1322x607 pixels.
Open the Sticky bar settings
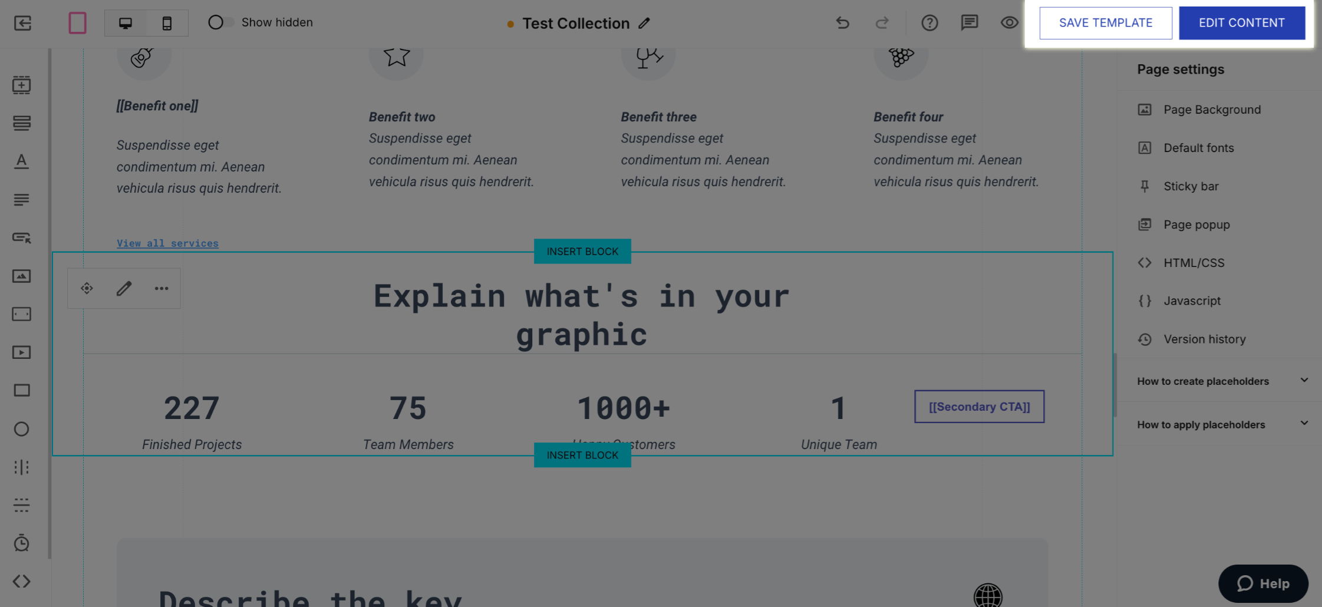(1191, 186)
